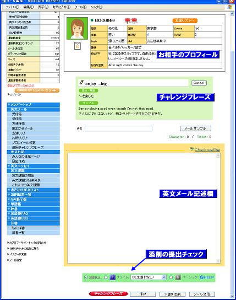Image resolution: width=236 pixels, height=300 pixels.
Task: Click the page scrollbar down arrow
Action: point(232,296)
